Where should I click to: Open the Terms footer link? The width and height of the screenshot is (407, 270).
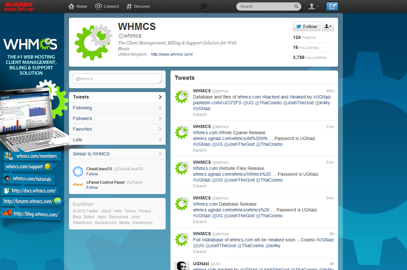130,211
